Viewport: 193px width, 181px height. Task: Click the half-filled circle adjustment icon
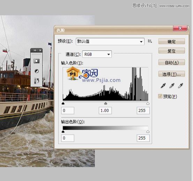click(37, 71)
